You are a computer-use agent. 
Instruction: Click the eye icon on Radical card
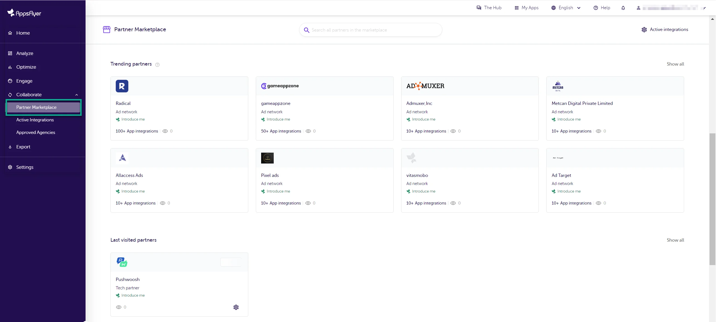pyautogui.click(x=165, y=131)
